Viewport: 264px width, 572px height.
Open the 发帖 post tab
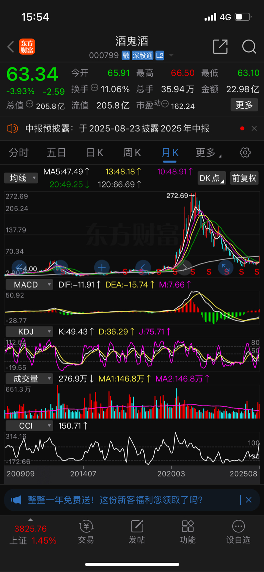pos(137,532)
